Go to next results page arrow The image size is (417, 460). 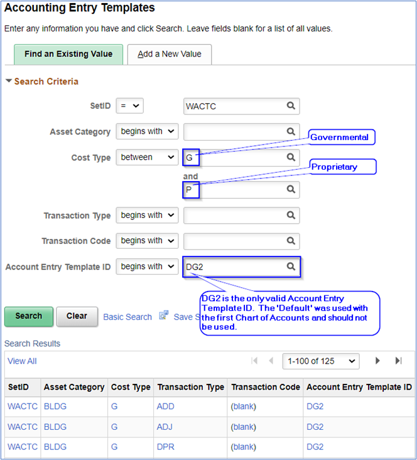click(x=378, y=361)
